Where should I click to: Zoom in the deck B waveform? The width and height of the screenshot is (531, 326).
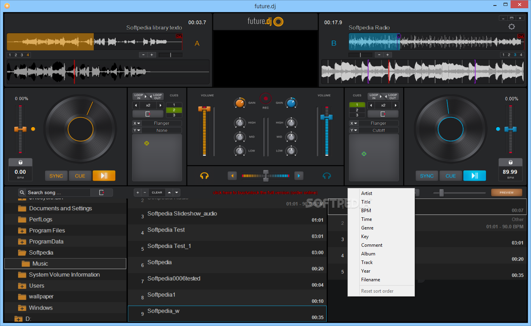[x=387, y=55]
